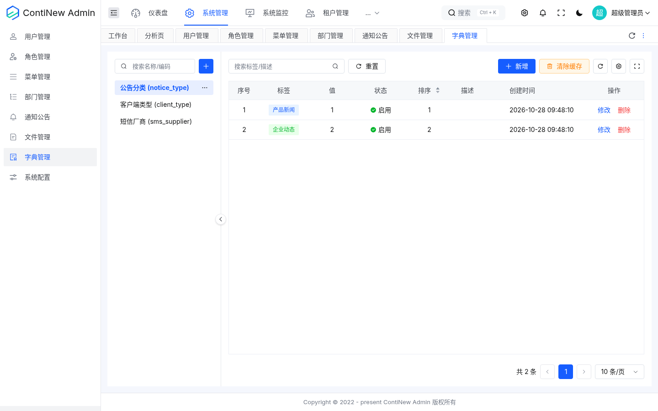Viewport: 658px width, 411px height.
Task: Go to the previous pagination page
Action: [547, 372]
